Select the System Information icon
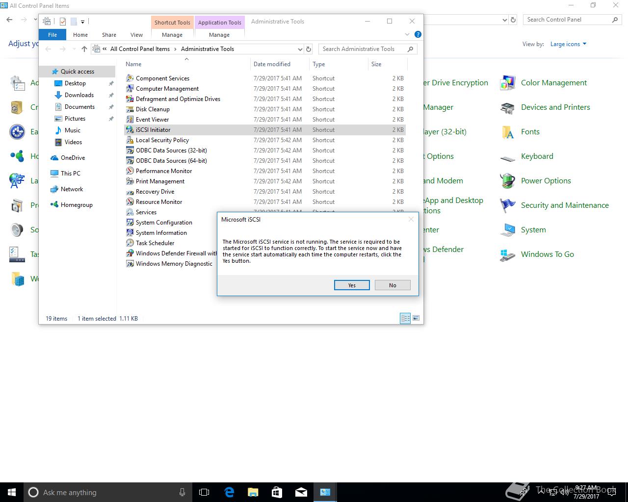Image resolution: width=628 pixels, height=502 pixels. click(x=130, y=233)
